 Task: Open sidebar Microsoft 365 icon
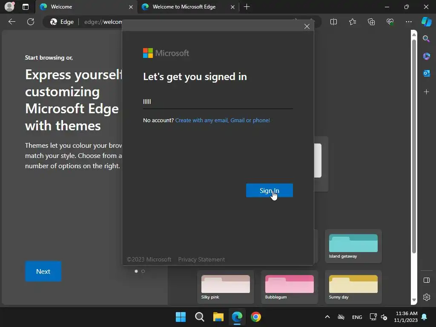(426, 56)
